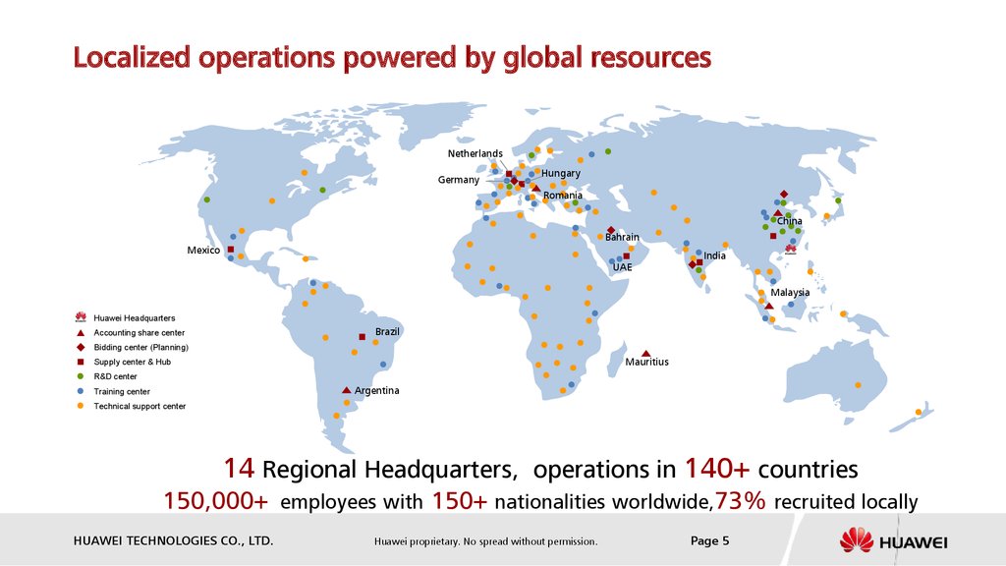Click the 'Page 5' footer text
1006x566 pixels.
(709, 541)
